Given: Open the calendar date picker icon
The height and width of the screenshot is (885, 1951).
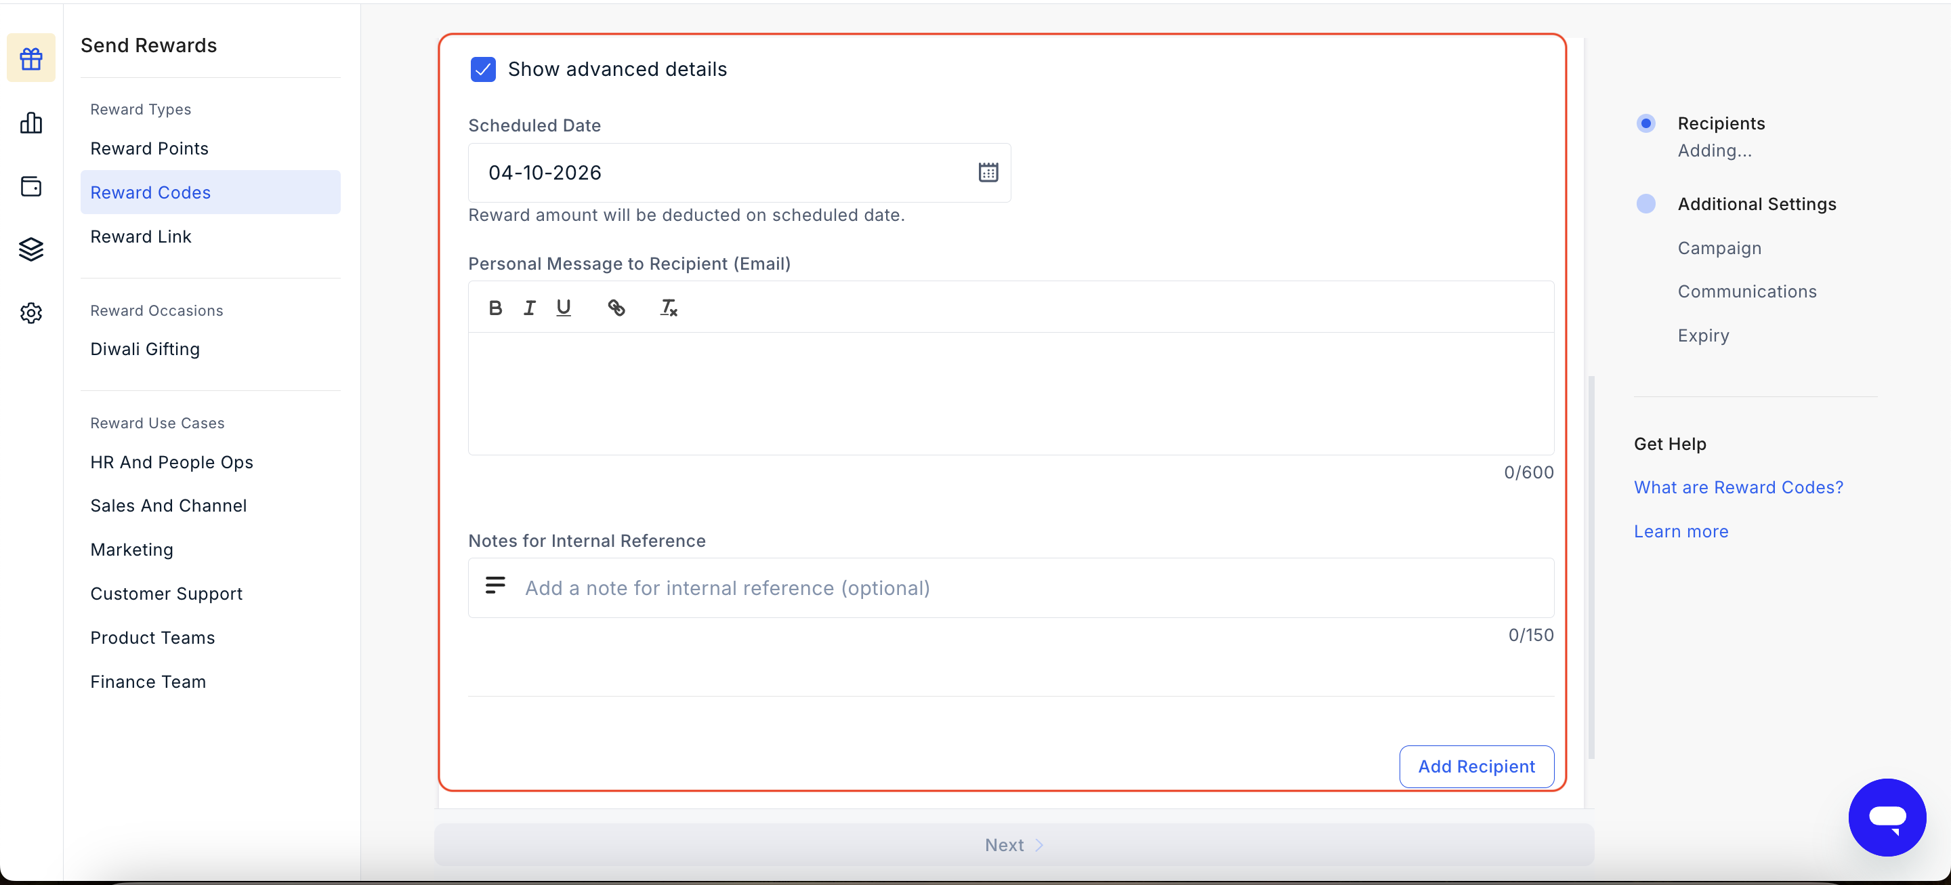Looking at the screenshot, I should 988,173.
